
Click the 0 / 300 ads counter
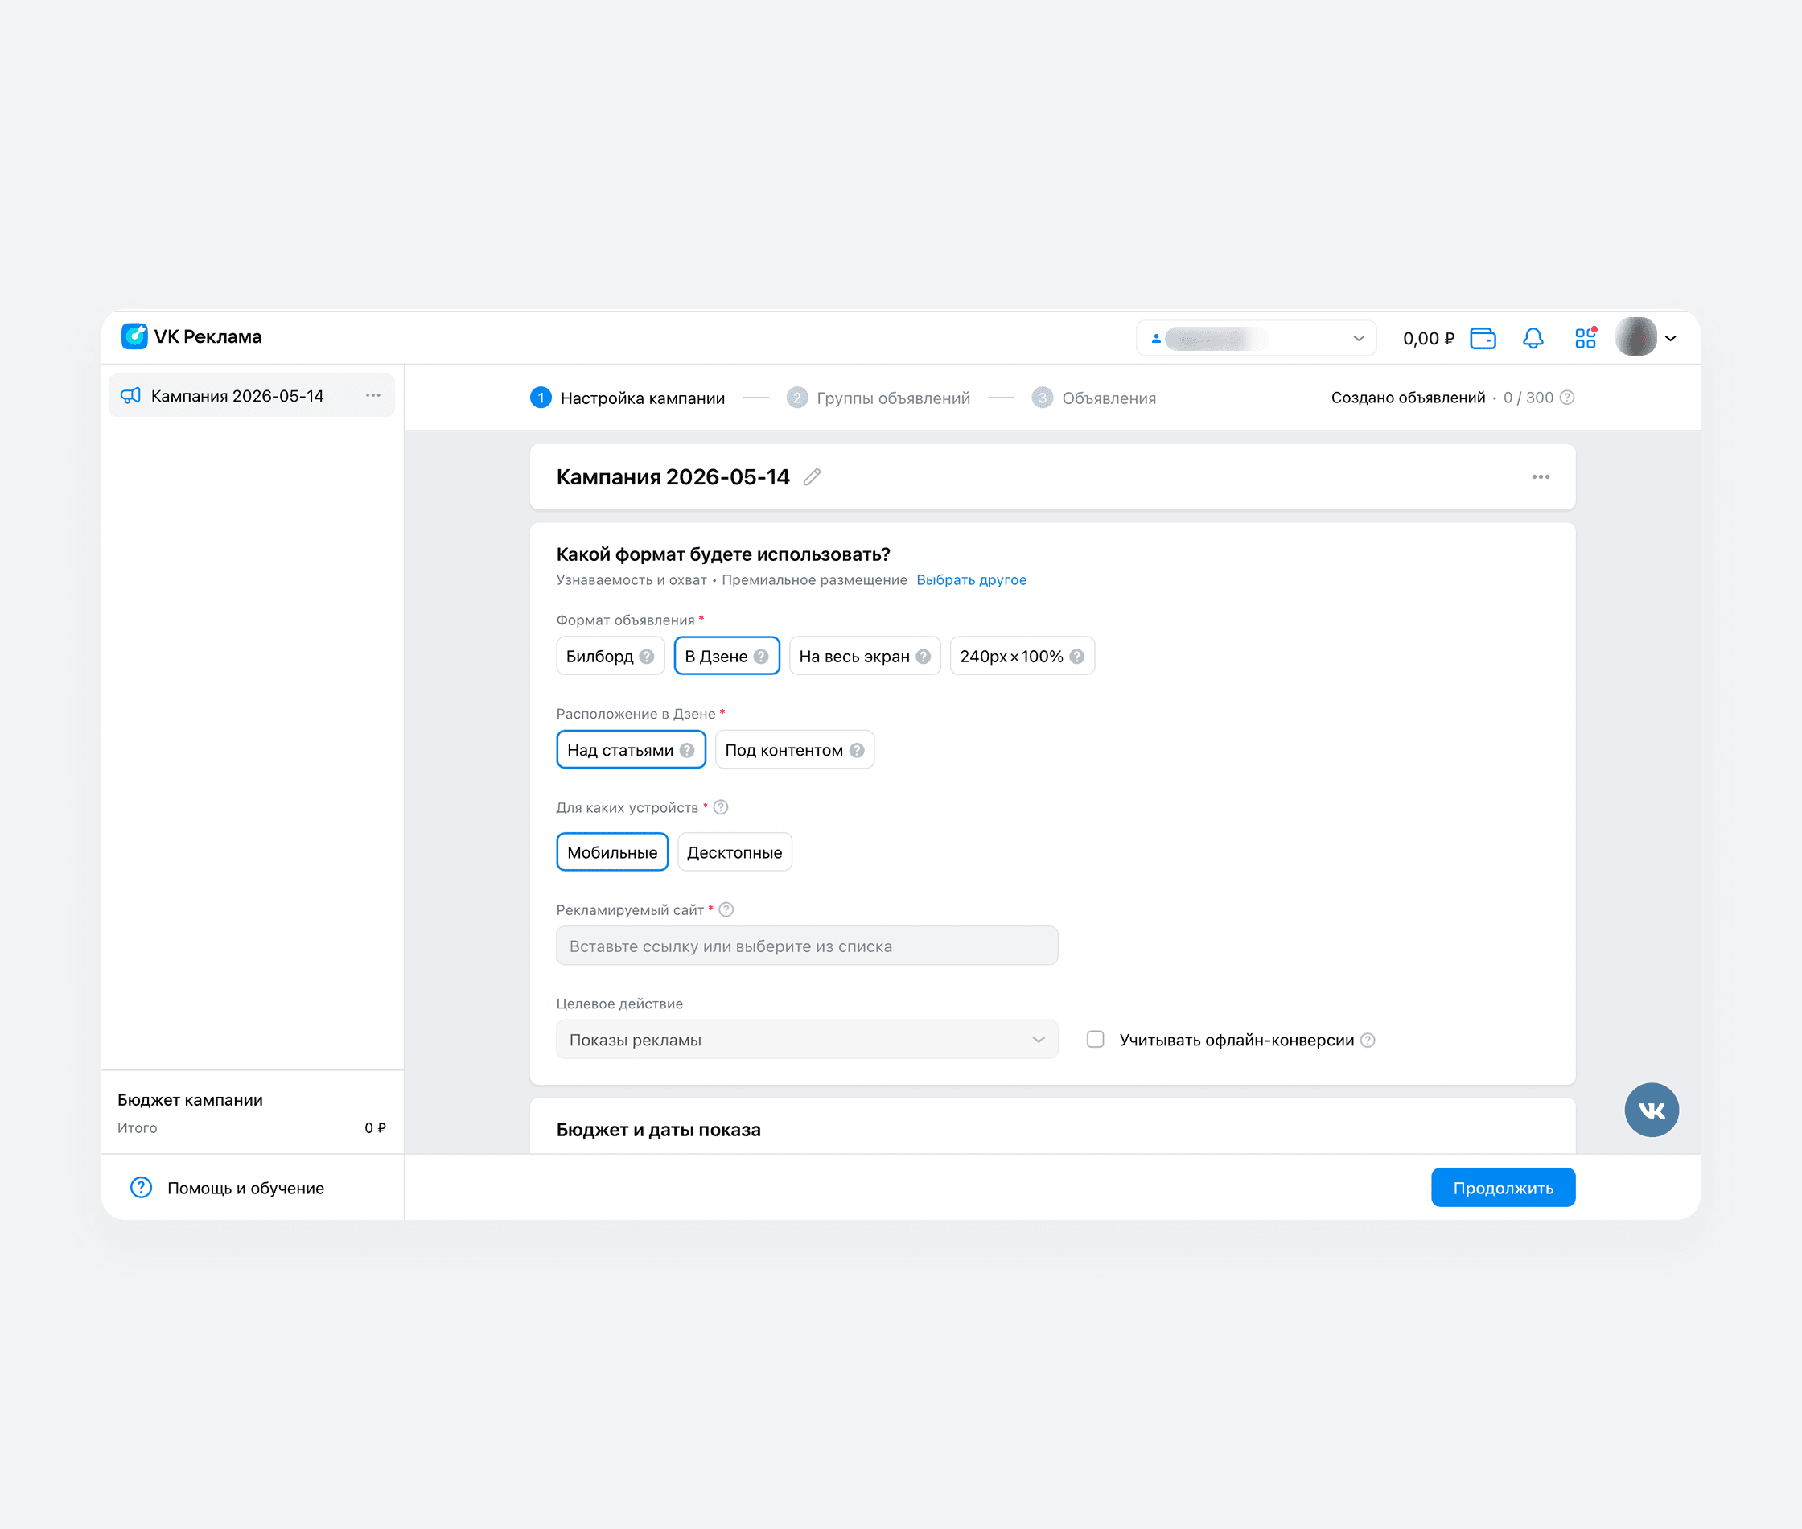tap(1528, 398)
